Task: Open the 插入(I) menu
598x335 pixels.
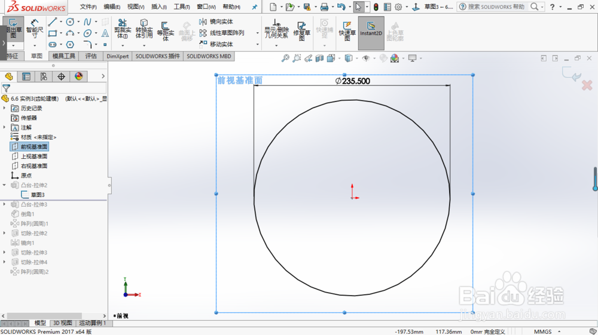Action: pyautogui.click(x=159, y=7)
